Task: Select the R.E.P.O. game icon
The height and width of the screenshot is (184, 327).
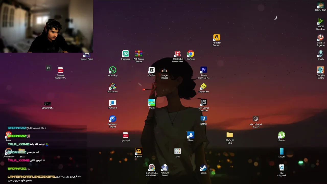Action: click(x=138, y=153)
